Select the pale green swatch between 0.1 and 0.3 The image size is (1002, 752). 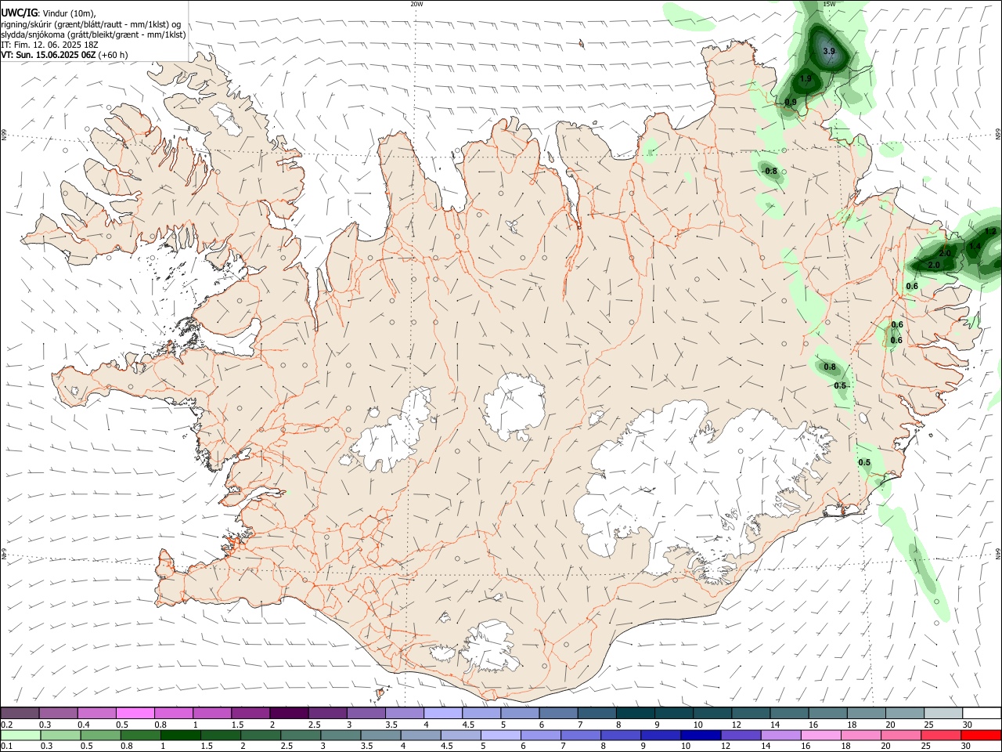(20, 735)
